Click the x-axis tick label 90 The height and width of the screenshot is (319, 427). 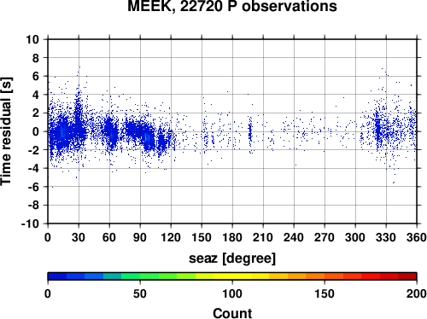click(x=140, y=237)
